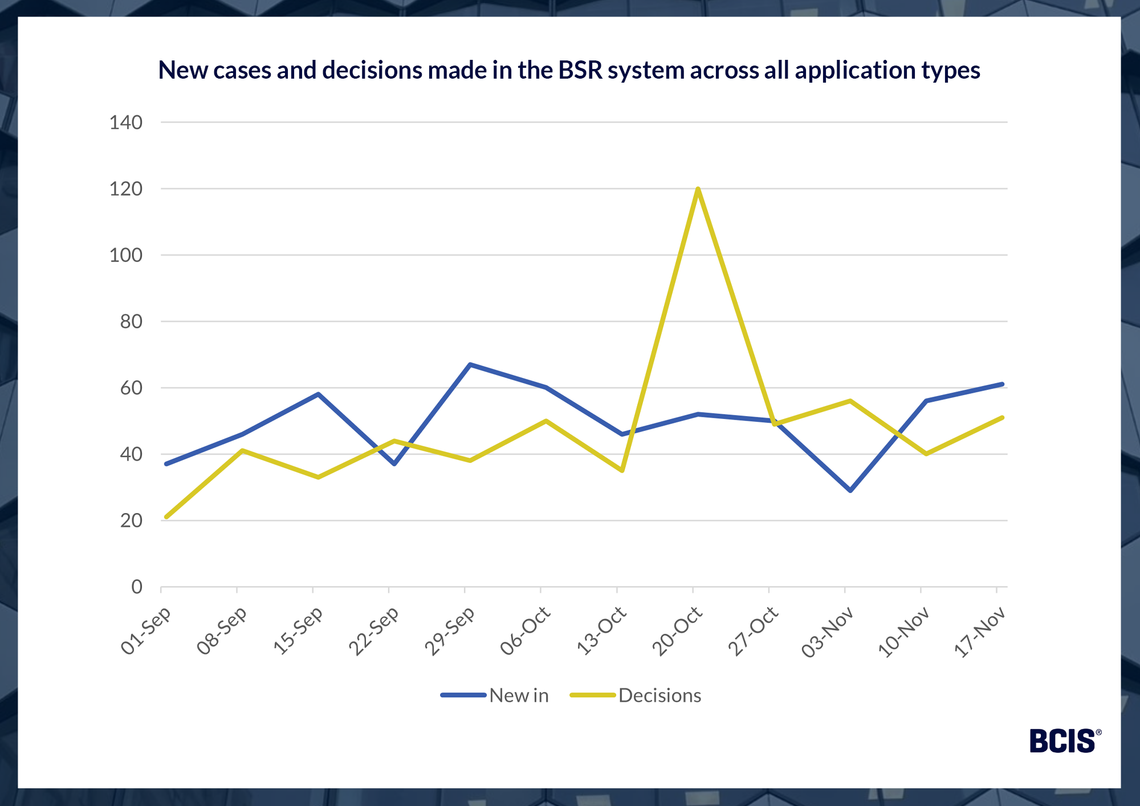Click the 17-Nov axis label
This screenshot has height=806, width=1140.
click(980, 633)
